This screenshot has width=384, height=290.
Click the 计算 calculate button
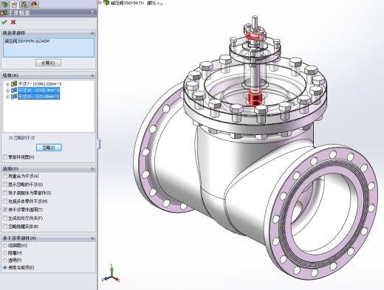pos(48,63)
